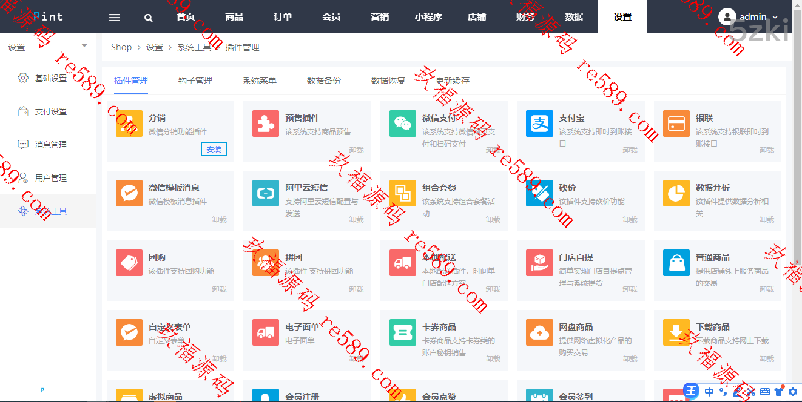Viewport: 802px width, 402px height.
Task: Uninstall the 门店自提 plugin
Action: coord(630,289)
